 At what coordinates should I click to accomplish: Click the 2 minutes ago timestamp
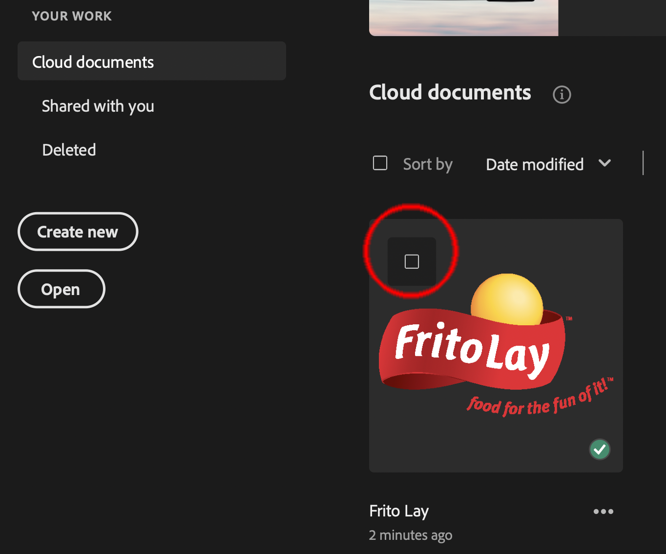pos(411,535)
